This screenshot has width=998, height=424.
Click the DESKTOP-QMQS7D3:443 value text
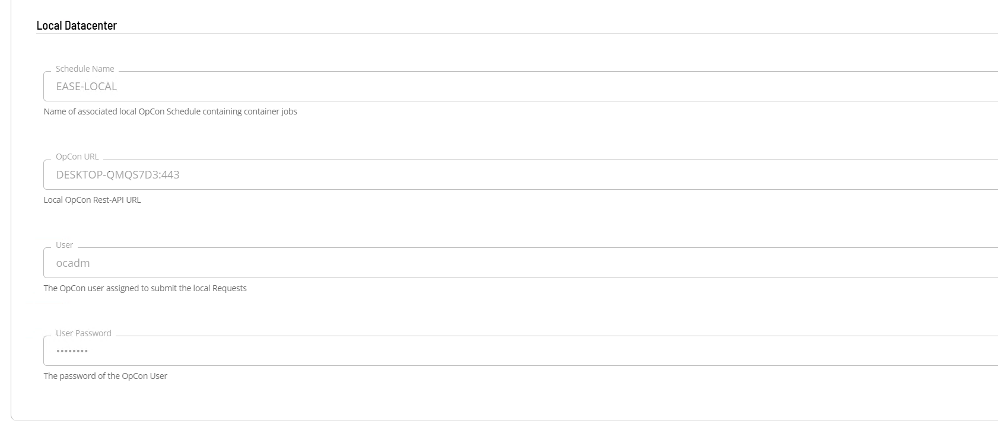(x=117, y=175)
